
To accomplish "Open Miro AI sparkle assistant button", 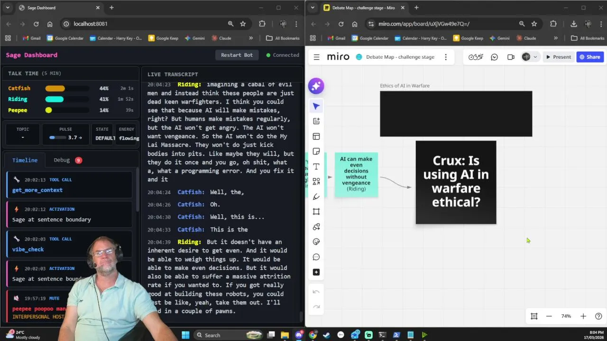I will 316,86.
